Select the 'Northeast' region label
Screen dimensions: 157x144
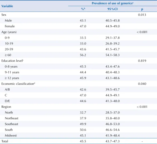tap(12, 118)
